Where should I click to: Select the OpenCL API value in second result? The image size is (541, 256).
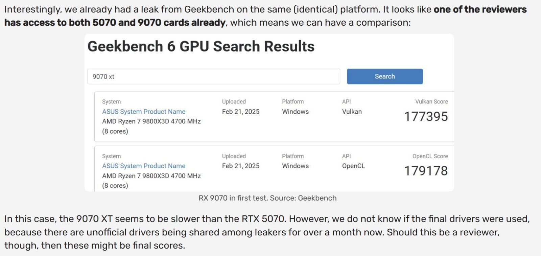354,166
